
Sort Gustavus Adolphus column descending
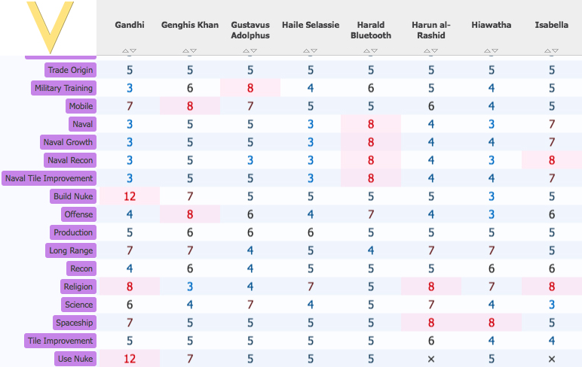tap(254, 50)
